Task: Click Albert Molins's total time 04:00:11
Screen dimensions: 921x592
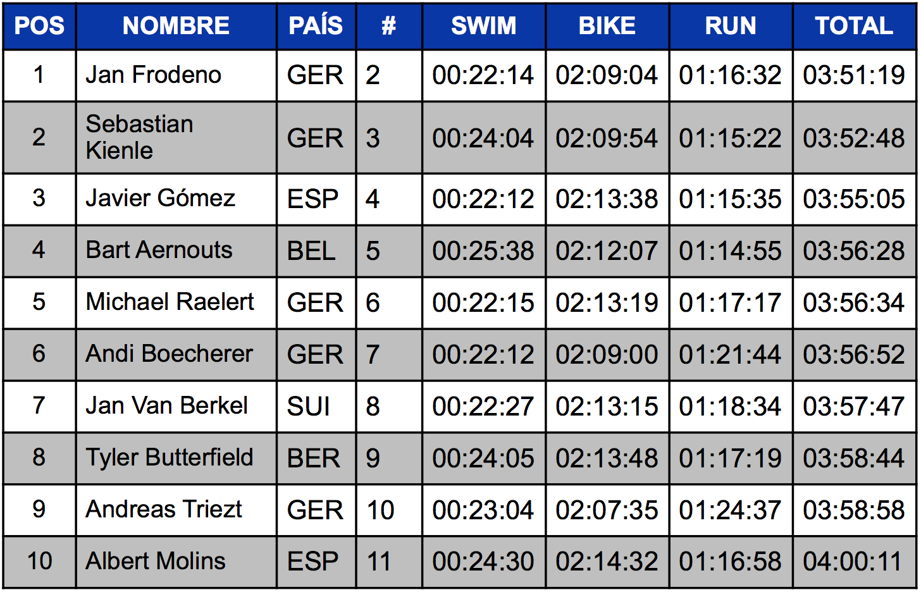Action: (854, 562)
